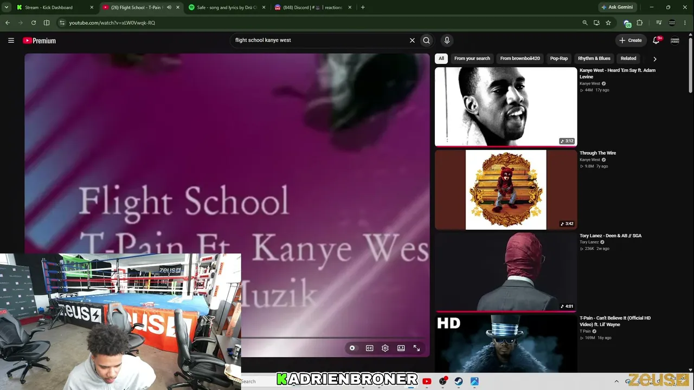
Task: Open video settings gear
Action: pyautogui.click(x=385, y=348)
